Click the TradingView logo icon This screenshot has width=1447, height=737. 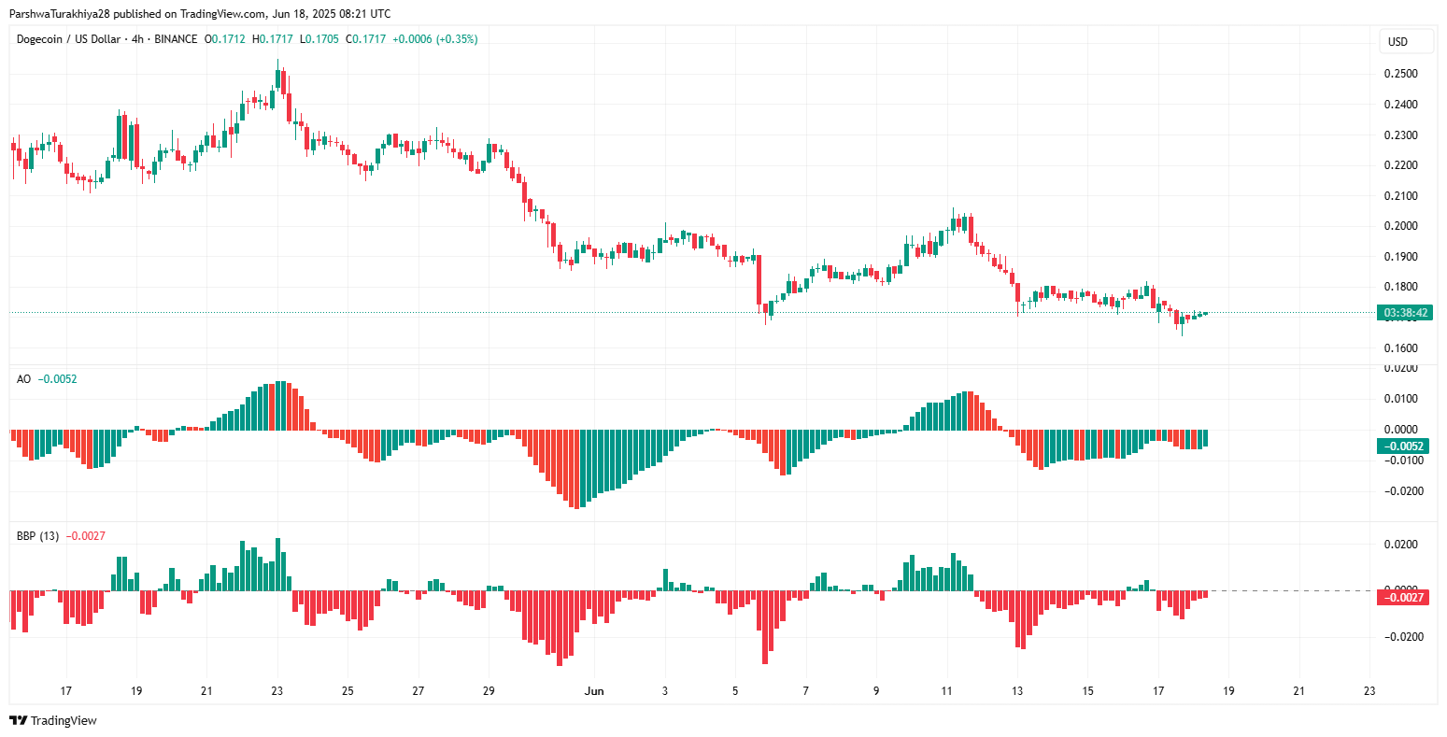pos(18,720)
